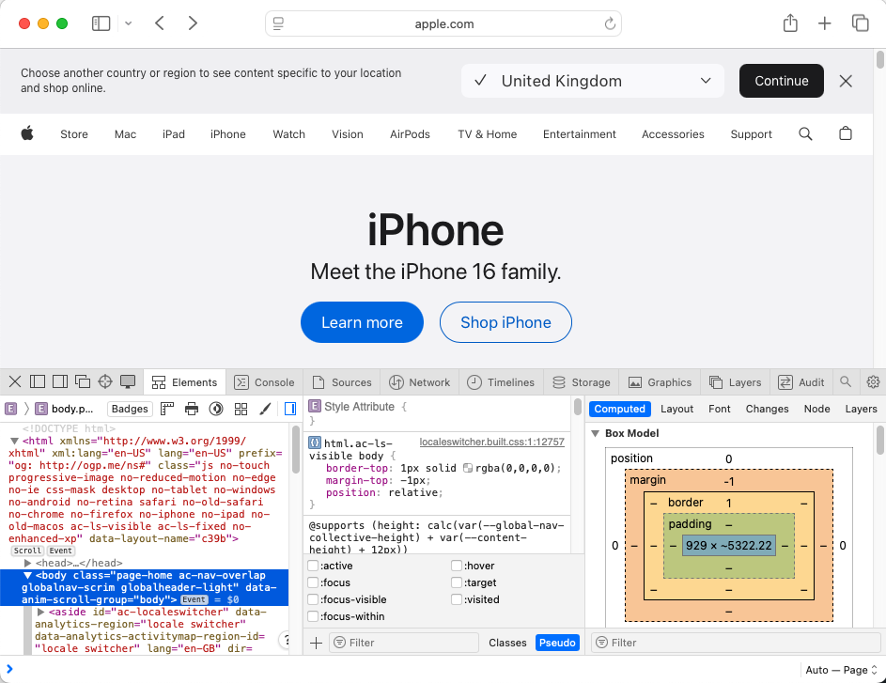Dock inspector to the left side icon

(x=38, y=381)
